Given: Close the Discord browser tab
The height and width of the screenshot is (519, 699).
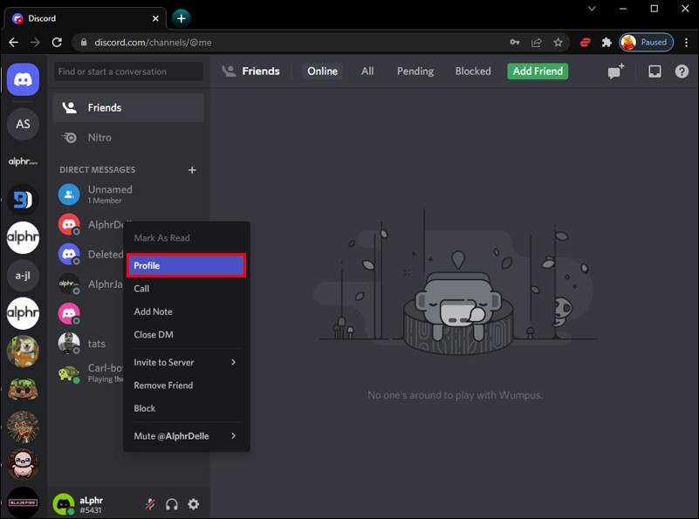Looking at the screenshot, I should (155, 18).
